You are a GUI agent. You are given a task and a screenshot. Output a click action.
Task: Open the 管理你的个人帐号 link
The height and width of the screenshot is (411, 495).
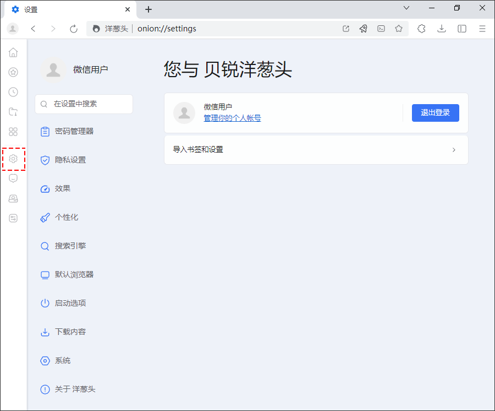(x=232, y=118)
